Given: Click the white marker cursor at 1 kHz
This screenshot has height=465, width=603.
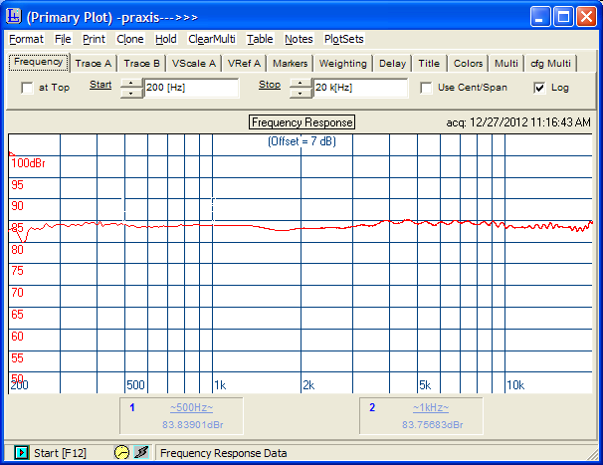Looking at the screenshot, I should click(213, 210).
